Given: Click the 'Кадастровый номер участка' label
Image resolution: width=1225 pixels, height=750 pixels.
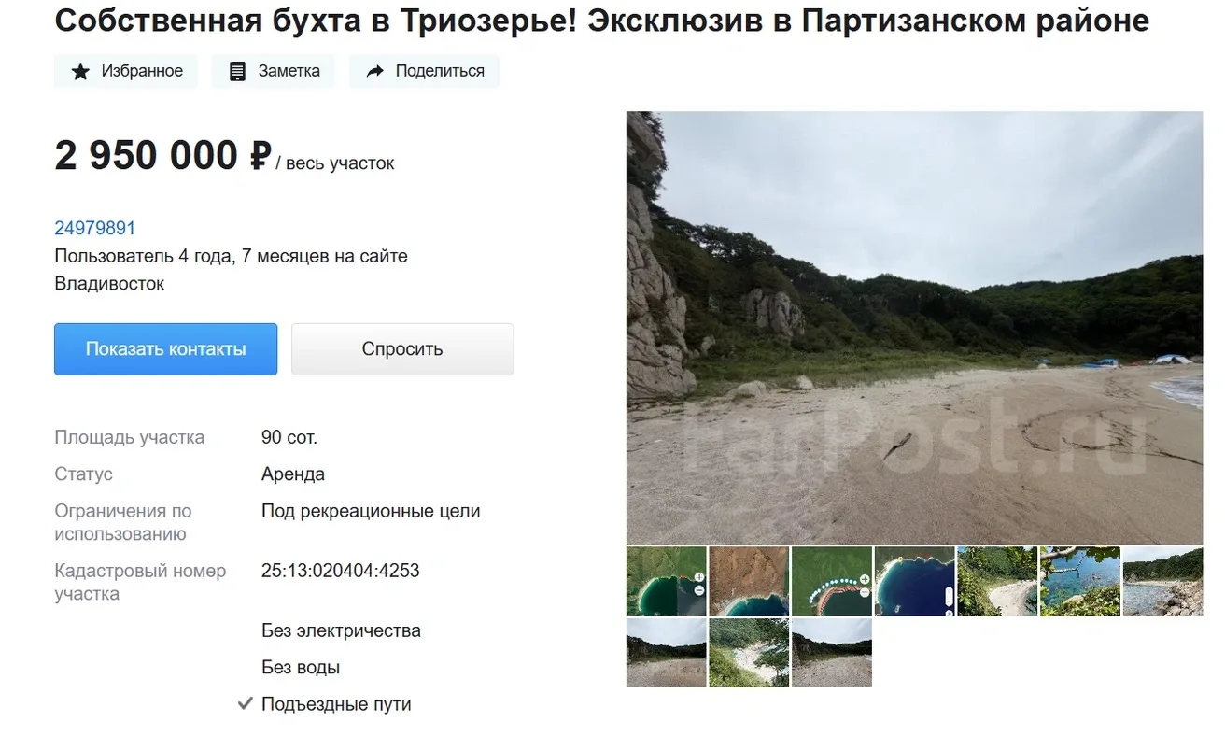Looking at the screenshot, I should (x=140, y=583).
